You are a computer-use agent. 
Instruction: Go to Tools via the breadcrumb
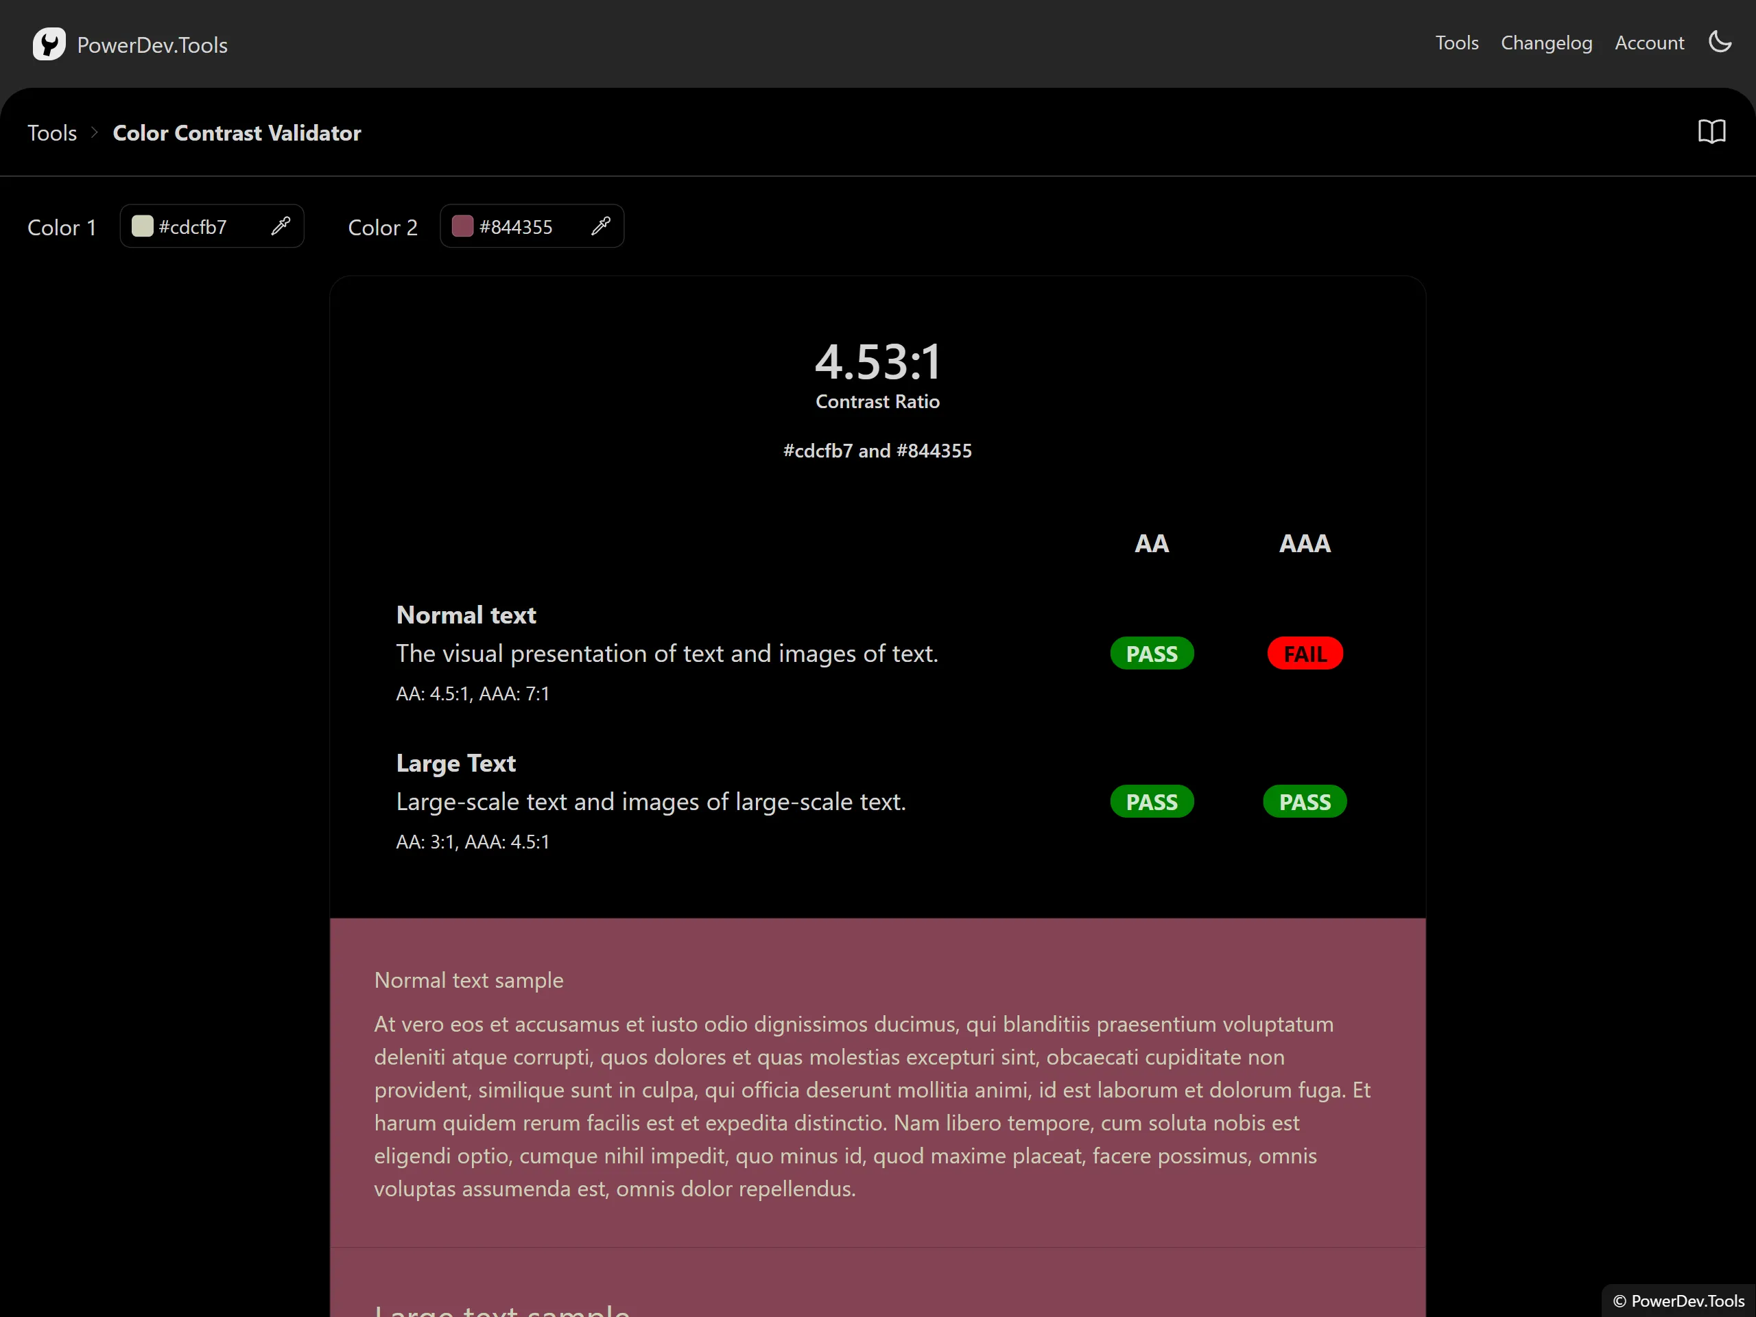[x=52, y=132]
